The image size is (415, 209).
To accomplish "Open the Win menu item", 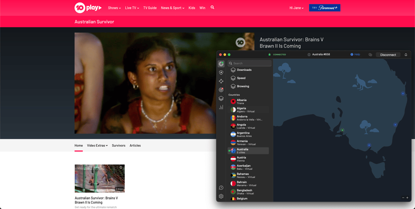I will point(202,8).
